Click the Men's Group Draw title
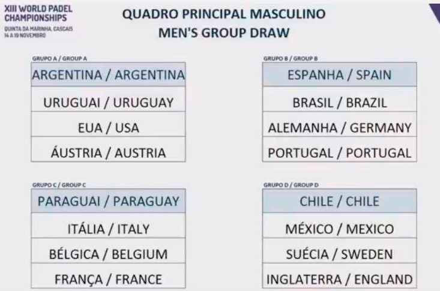This screenshot has height=291, width=440. pyautogui.click(x=224, y=32)
